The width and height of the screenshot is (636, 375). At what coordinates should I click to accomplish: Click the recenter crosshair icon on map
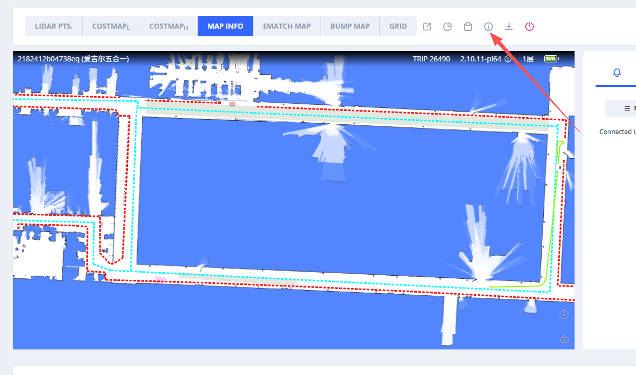pos(564,315)
